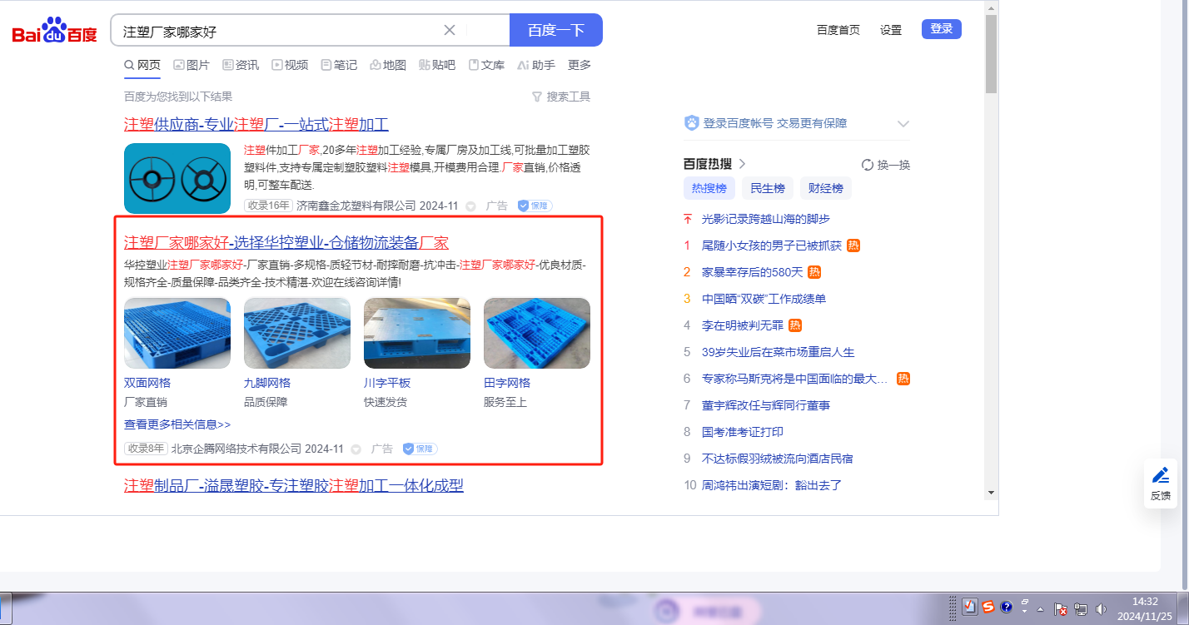This screenshot has width=1189, height=625.
Task: Open hot search 李在明被判无罪
Action: [744, 325]
